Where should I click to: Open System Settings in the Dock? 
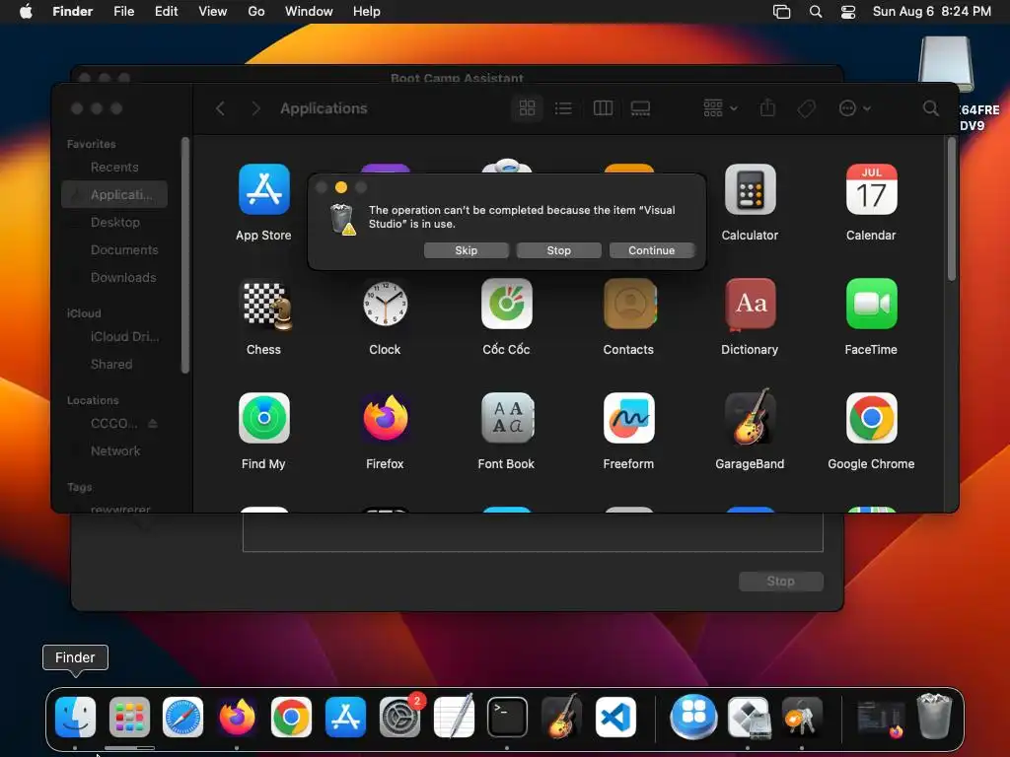(400, 718)
